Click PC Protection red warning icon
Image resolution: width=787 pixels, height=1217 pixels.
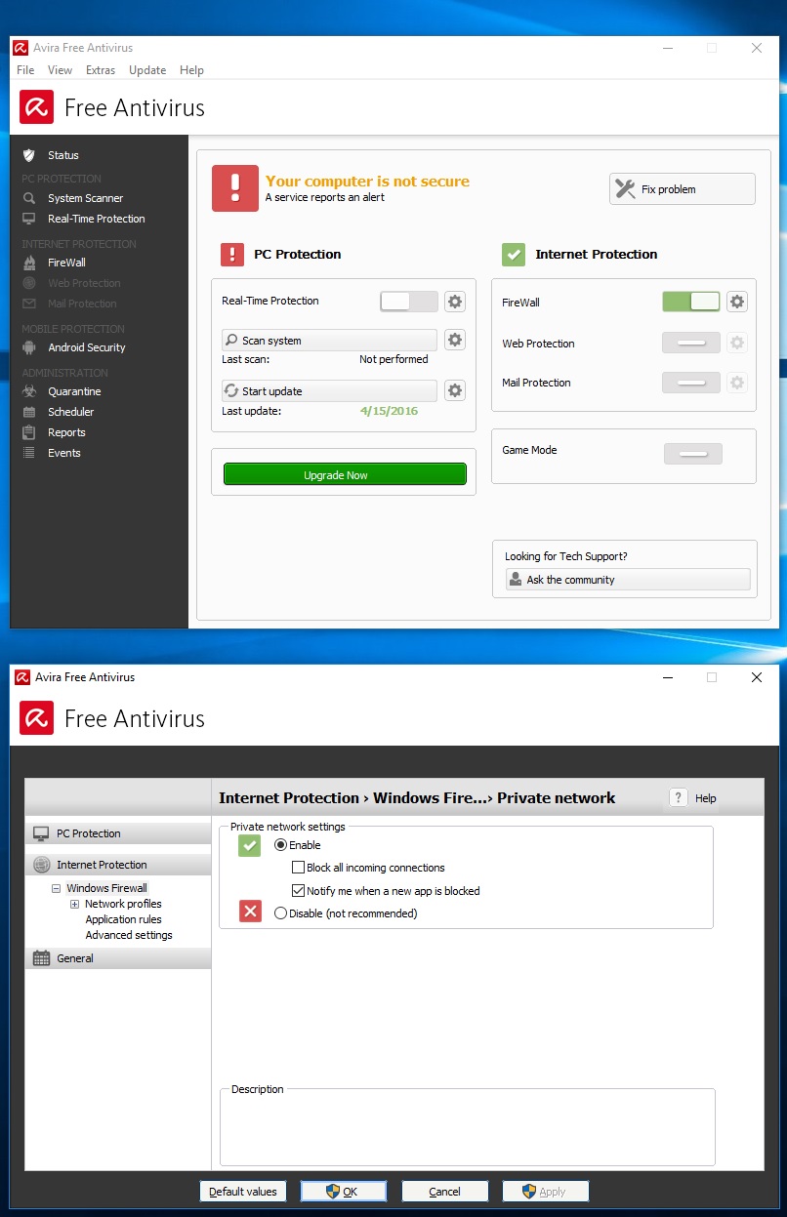[232, 255]
